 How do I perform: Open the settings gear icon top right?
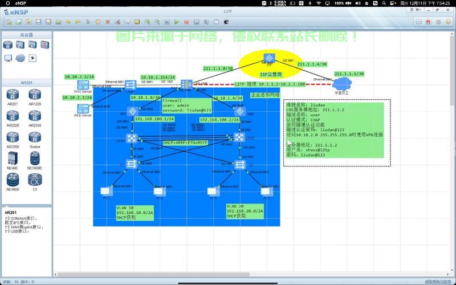tap(438, 22)
